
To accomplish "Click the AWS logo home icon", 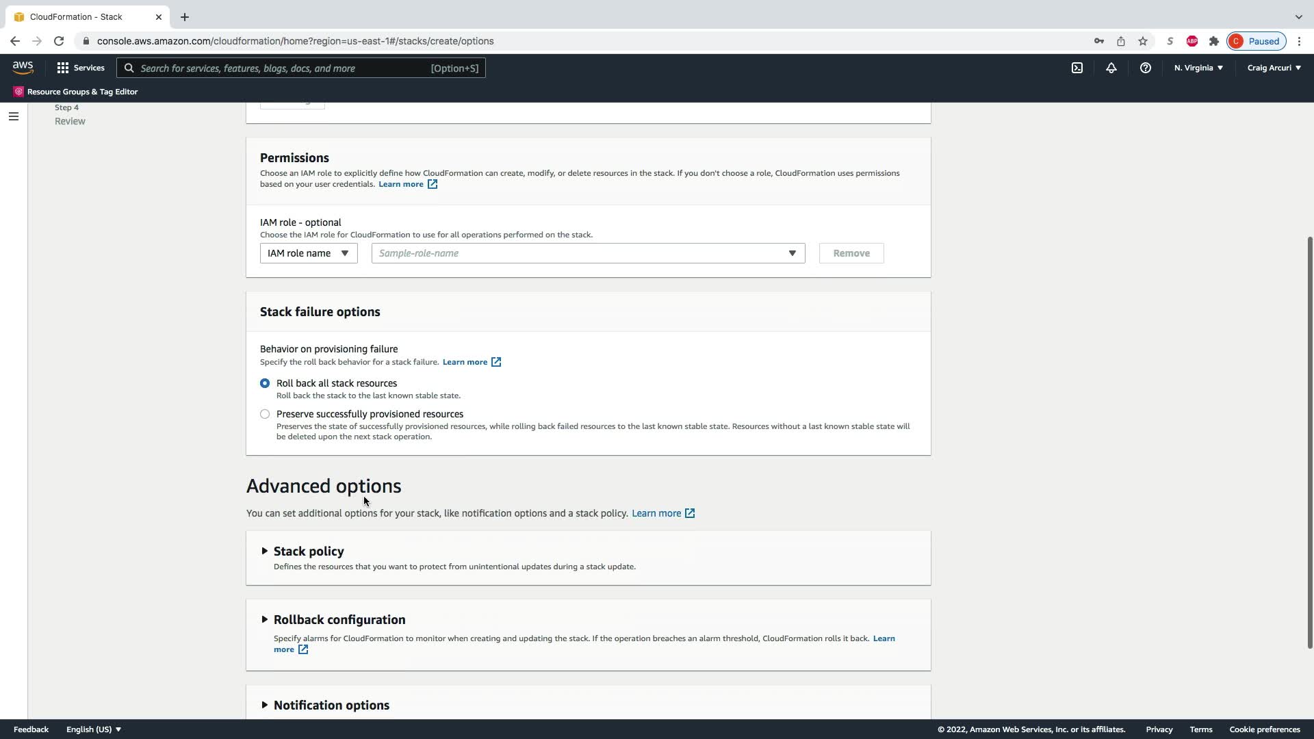I will 23,67.
